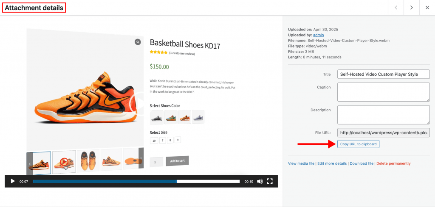The width and height of the screenshot is (435, 207).
Task: Click the 00:10 duration label
Action: (x=249, y=182)
